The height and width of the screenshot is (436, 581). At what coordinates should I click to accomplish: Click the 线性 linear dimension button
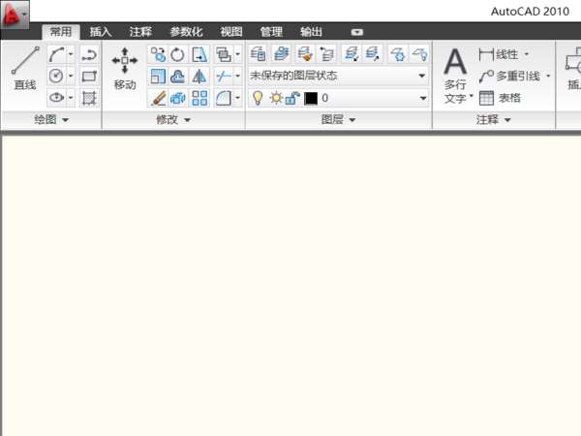499,54
